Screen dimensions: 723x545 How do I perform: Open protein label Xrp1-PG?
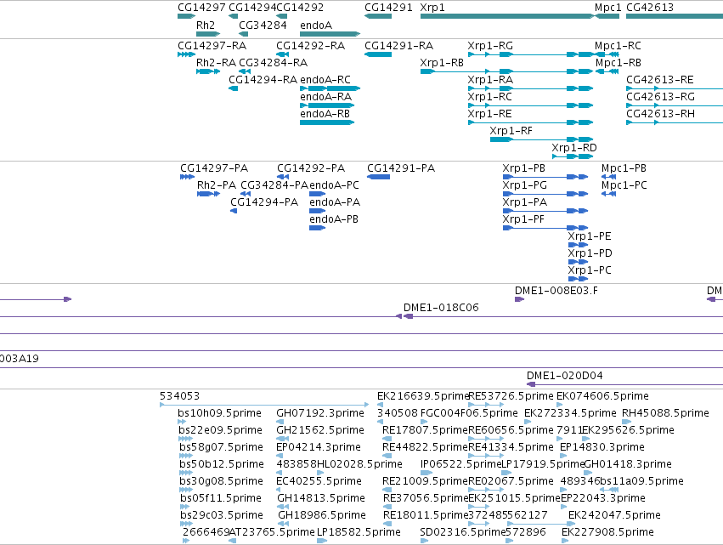coord(525,185)
